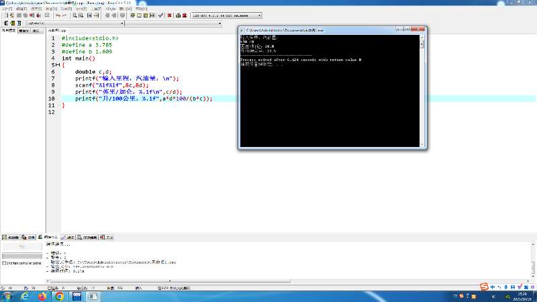This screenshot has height=302, width=537.
Task: Click the Delete profiling information icon
Action: [185, 15]
